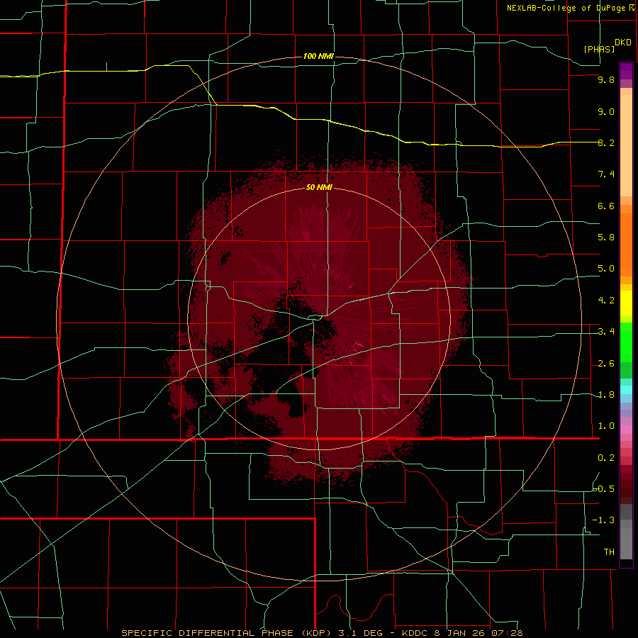Click the [PHAS] units label
The width and height of the screenshot is (638, 638).
pyautogui.click(x=599, y=49)
